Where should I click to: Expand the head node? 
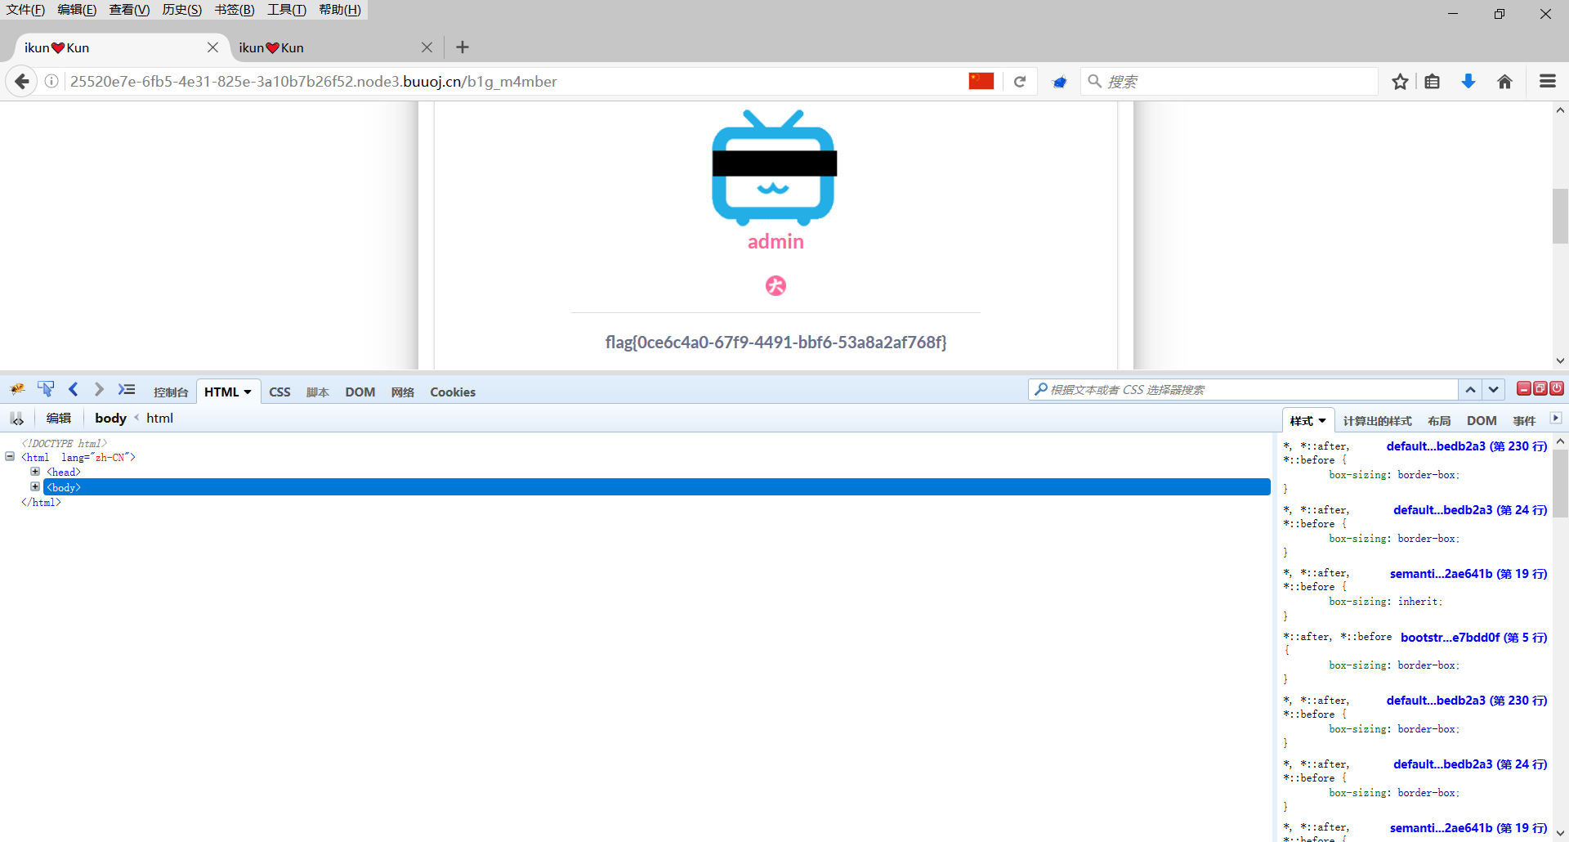tap(35, 472)
